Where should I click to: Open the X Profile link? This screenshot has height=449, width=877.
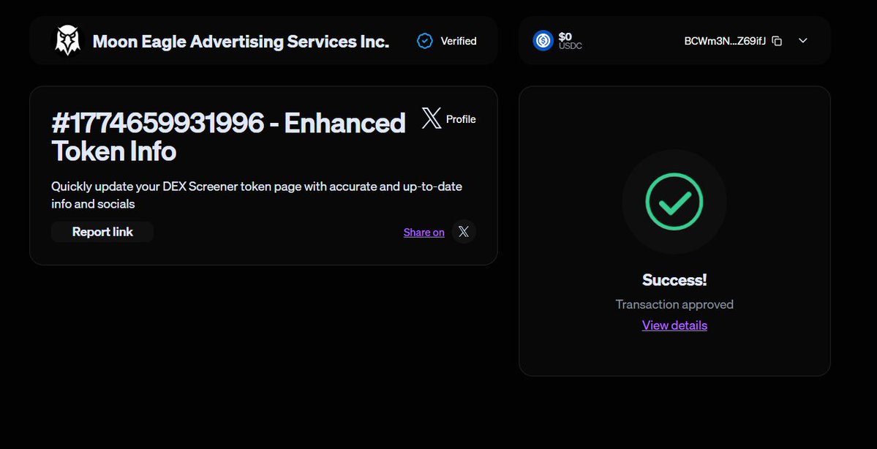pos(448,118)
